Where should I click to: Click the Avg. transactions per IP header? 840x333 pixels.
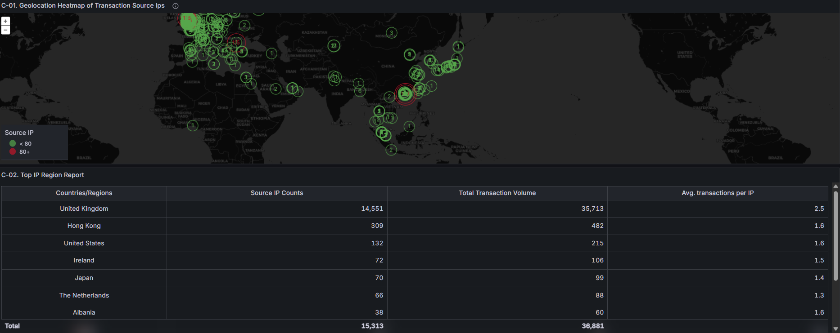click(x=717, y=193)
